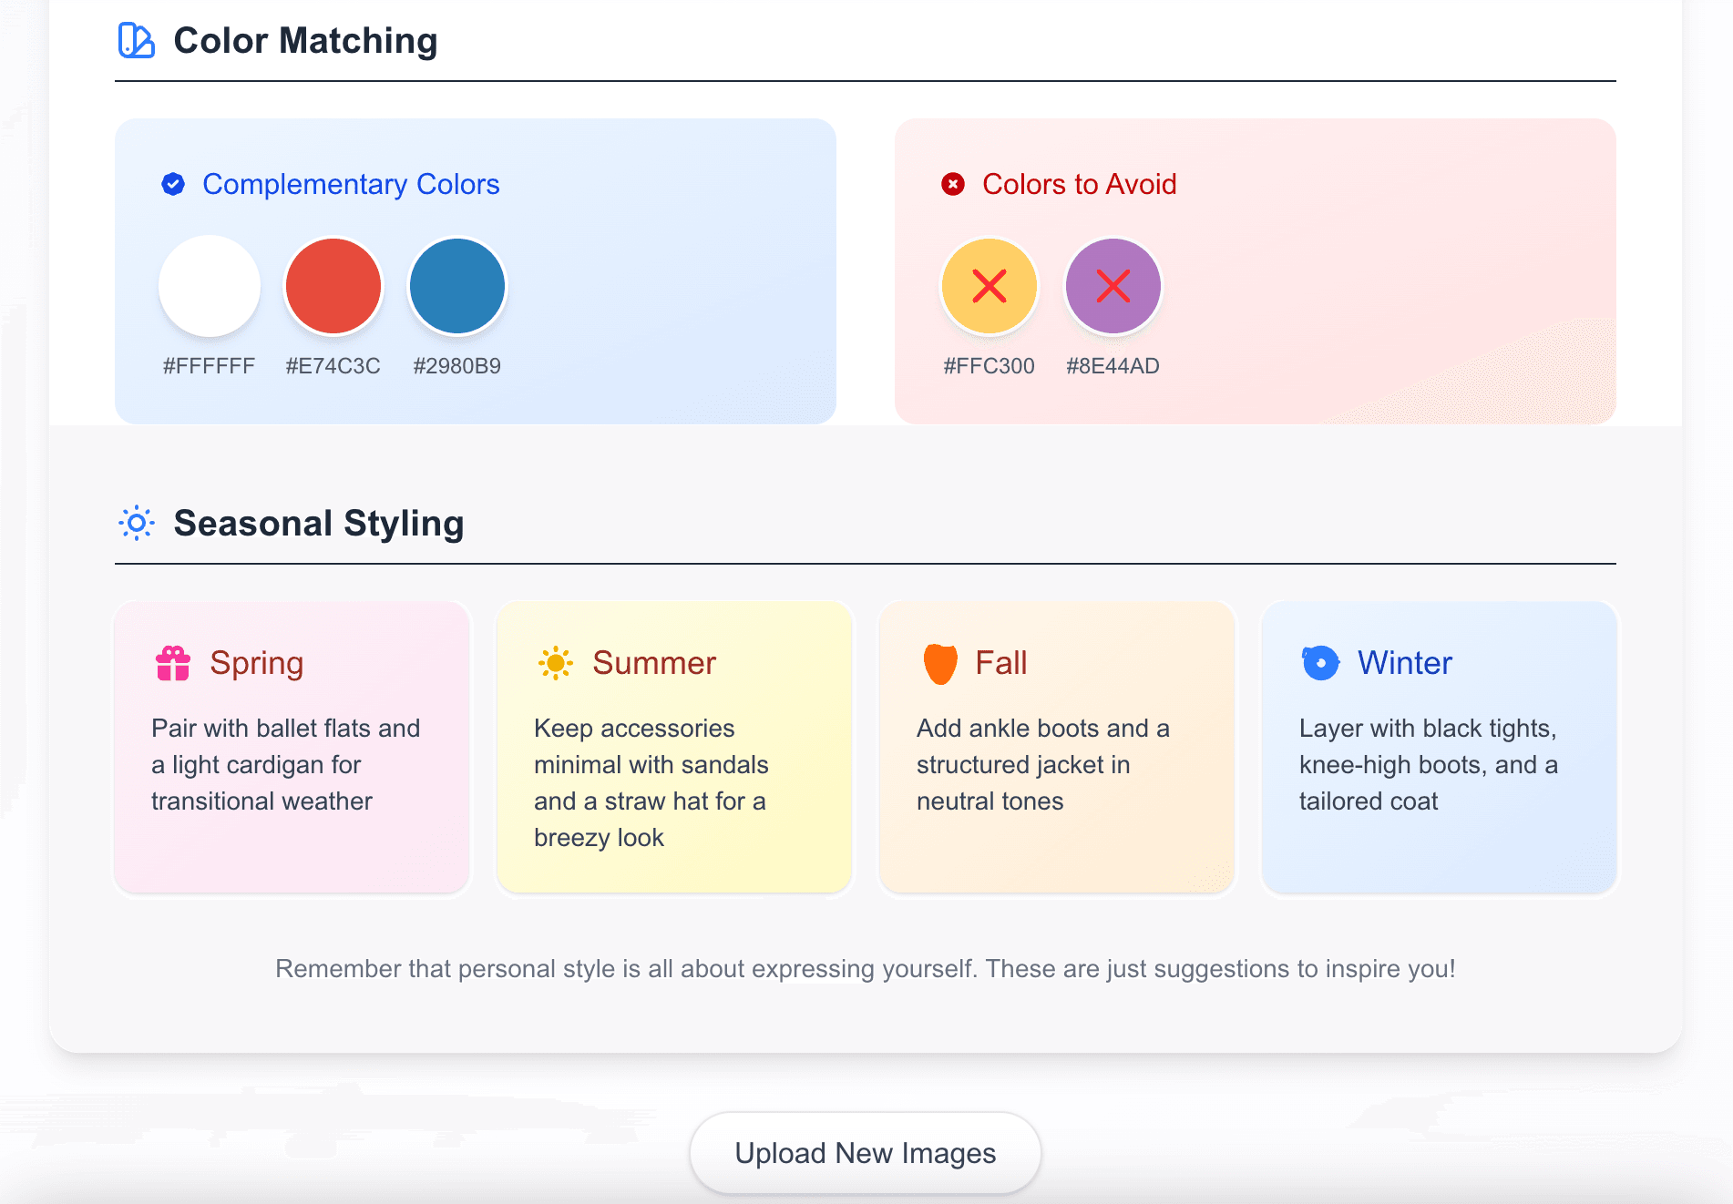1733x1204 pixels.
Task: Select the white #FFFFFF color swatch
Action: tap(209, 286)
